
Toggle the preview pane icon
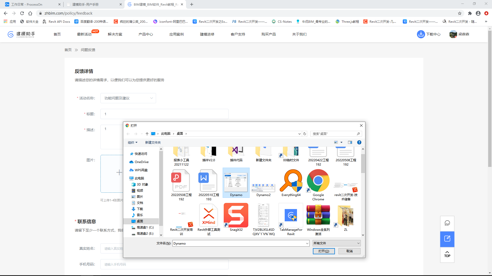[350, 142]
